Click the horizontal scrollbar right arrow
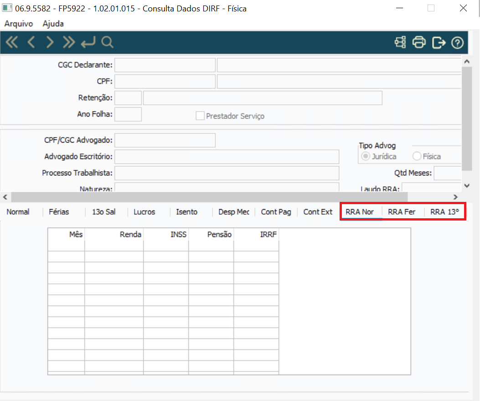Screen dimensions: 480x401 pos(455,197)
